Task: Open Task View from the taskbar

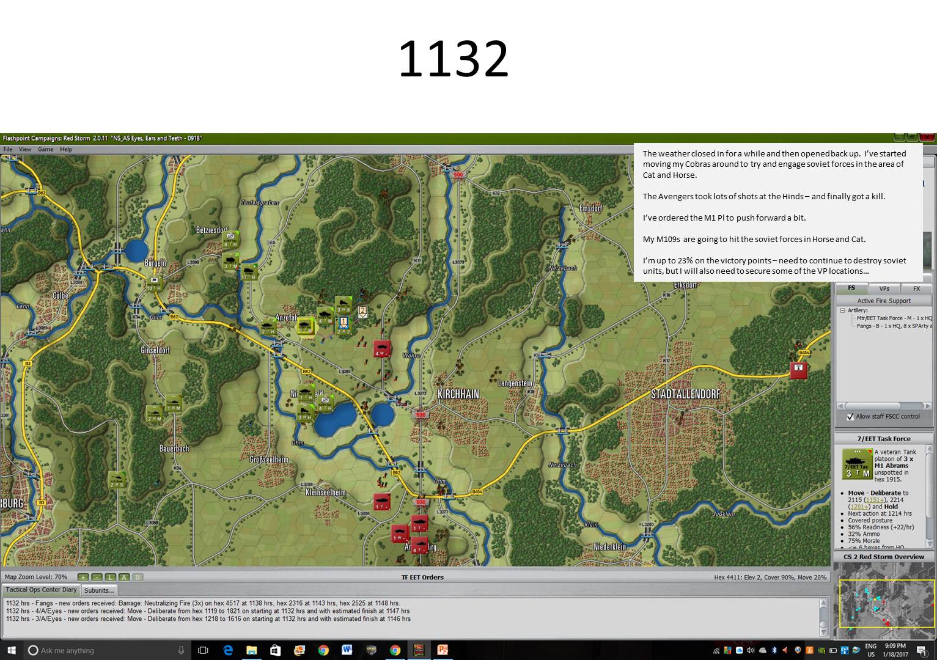Action: click(204, 650)
